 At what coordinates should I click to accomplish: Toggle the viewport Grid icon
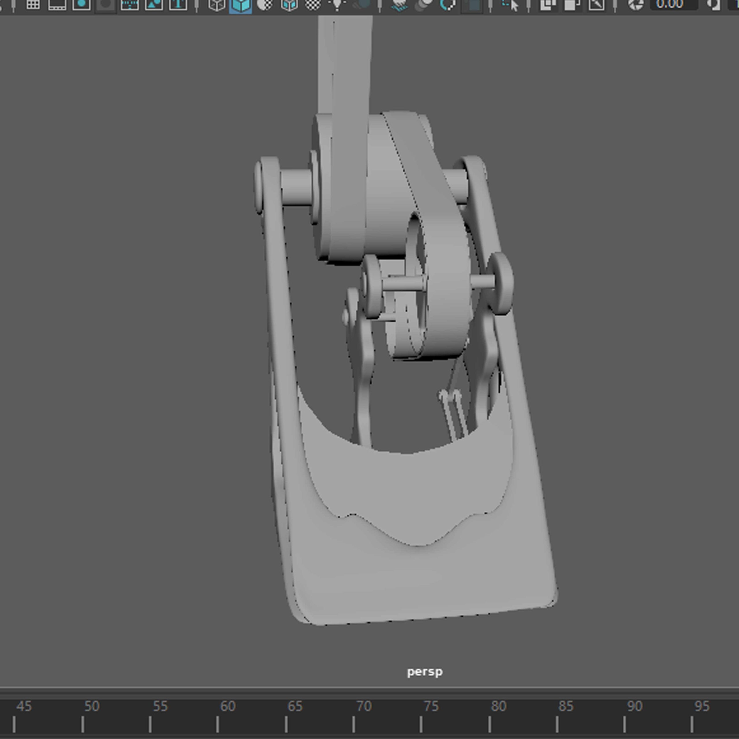(33, 5)
